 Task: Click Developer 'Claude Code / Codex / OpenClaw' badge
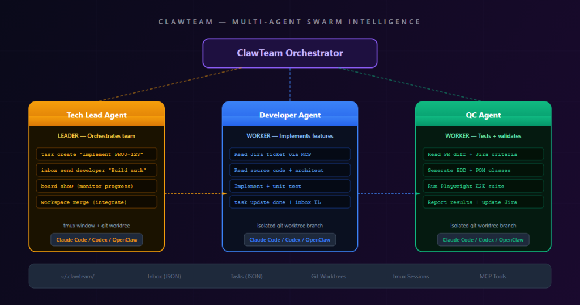point(290,239)
